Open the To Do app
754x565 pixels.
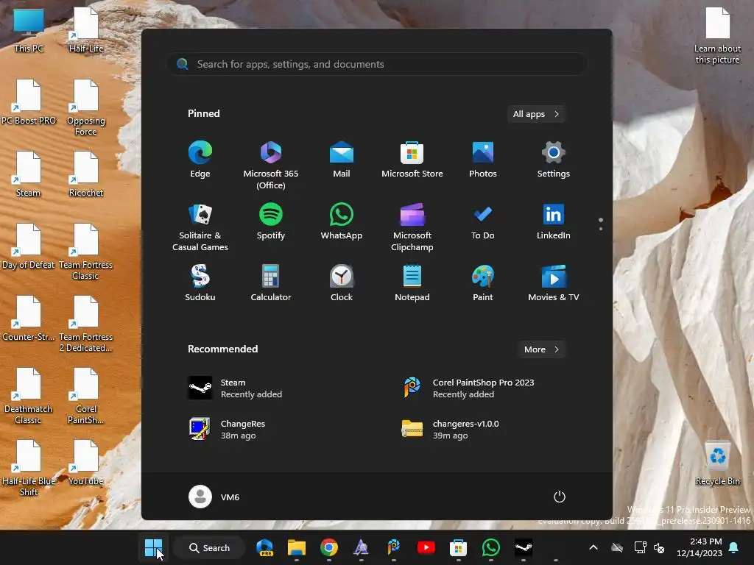483,221
